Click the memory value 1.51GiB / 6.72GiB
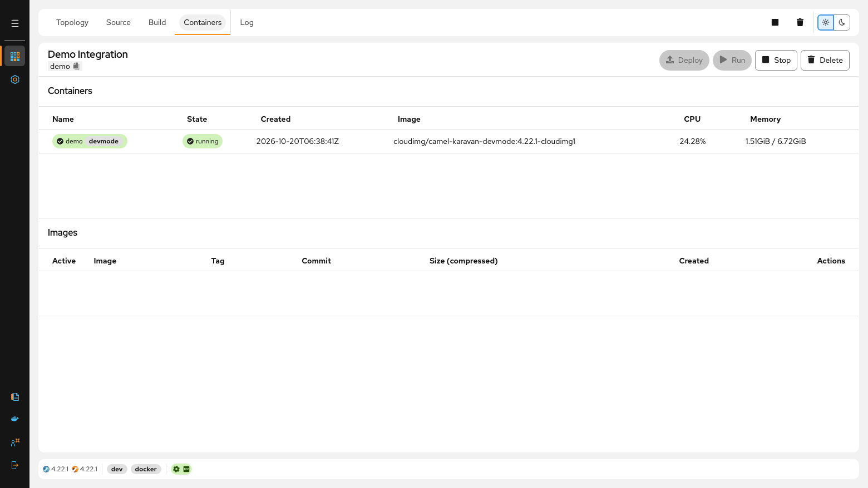The height and width of the screenshot is (488, 868). [x=776, y=141]
